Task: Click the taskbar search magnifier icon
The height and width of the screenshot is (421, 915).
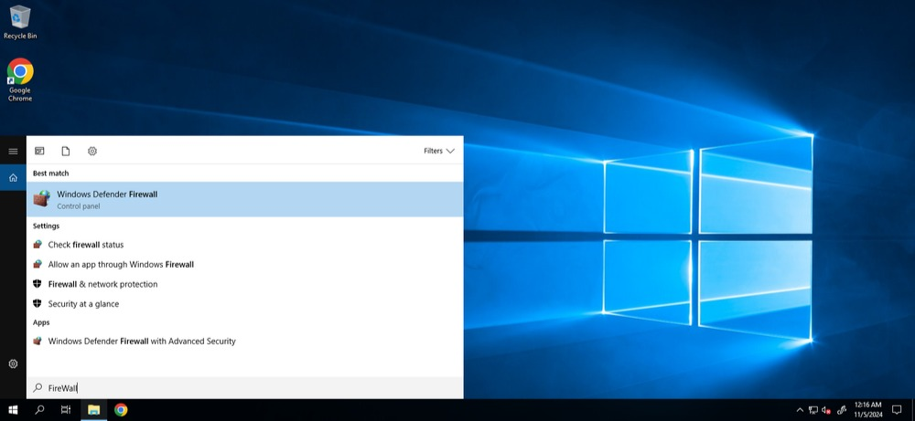Action: click(x=39, y=410)
